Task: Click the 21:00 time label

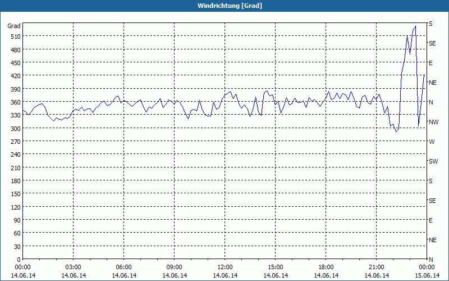Action: (x=376, y=268)
